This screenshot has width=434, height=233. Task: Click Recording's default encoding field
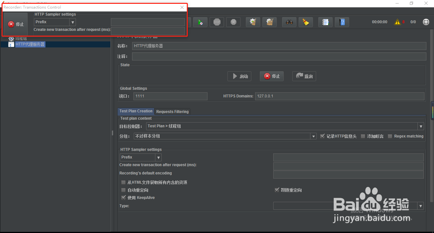click(349, 174)
